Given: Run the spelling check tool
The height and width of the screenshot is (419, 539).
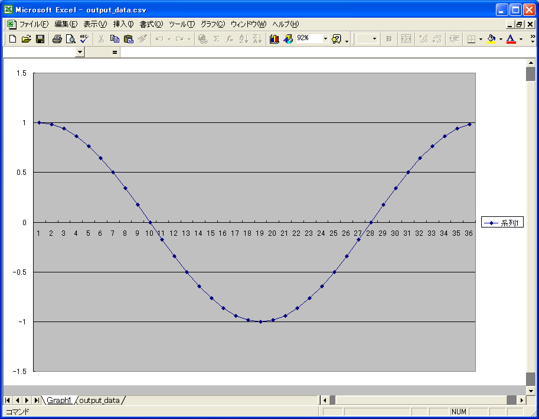Looking at the screenshot, I should click(x=84, y=39).
